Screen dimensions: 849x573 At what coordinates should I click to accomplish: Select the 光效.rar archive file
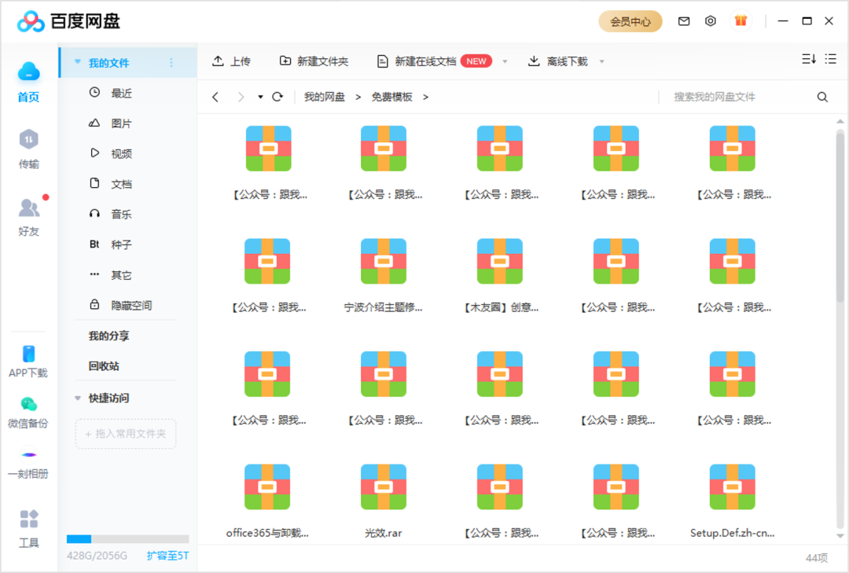(x=384, y=501)
